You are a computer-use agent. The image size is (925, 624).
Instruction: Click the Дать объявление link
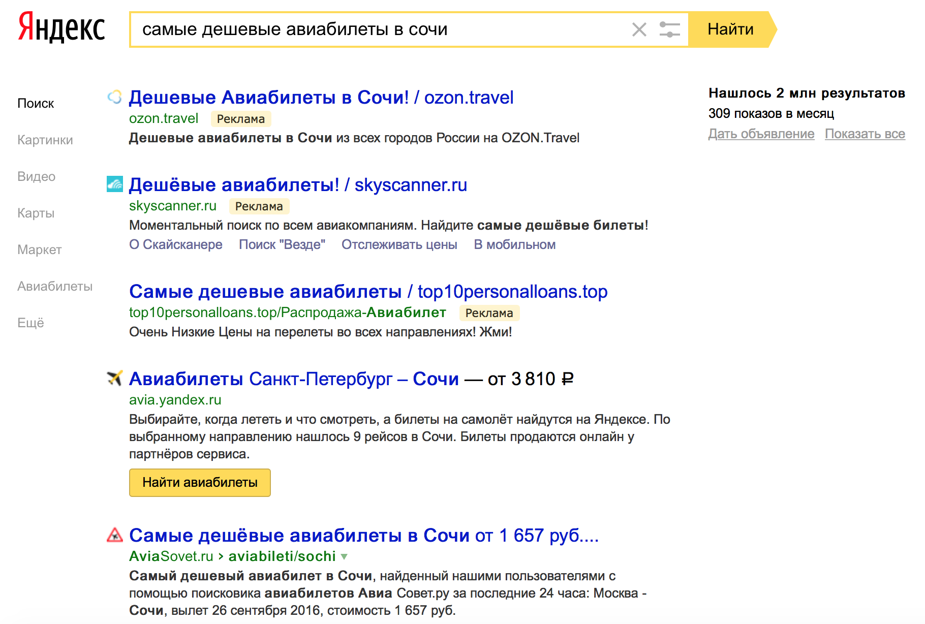761,134
